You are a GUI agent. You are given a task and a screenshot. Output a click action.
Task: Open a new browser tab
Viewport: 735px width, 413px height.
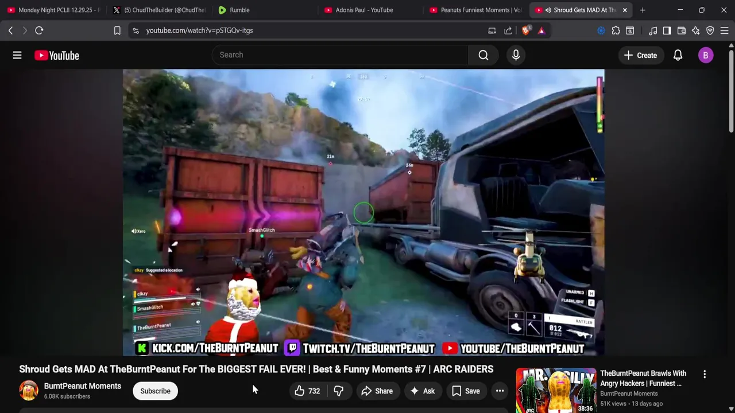pyautogui.click(x=643, y=10)
